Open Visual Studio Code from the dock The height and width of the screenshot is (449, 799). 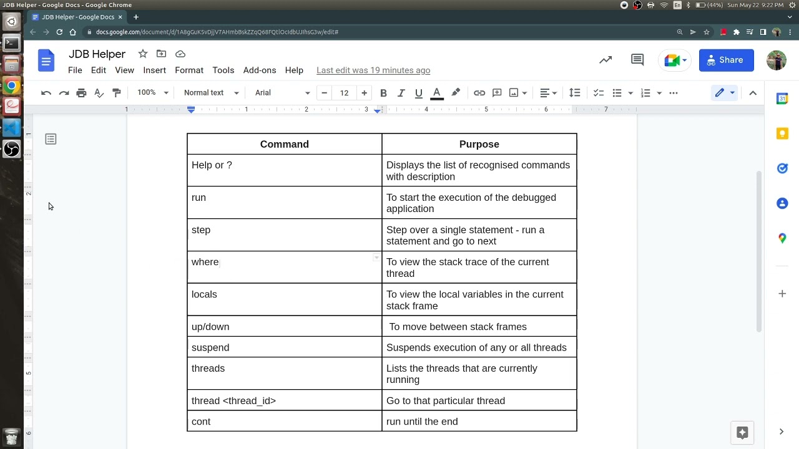pyautogui.click(x=11, y=128)
